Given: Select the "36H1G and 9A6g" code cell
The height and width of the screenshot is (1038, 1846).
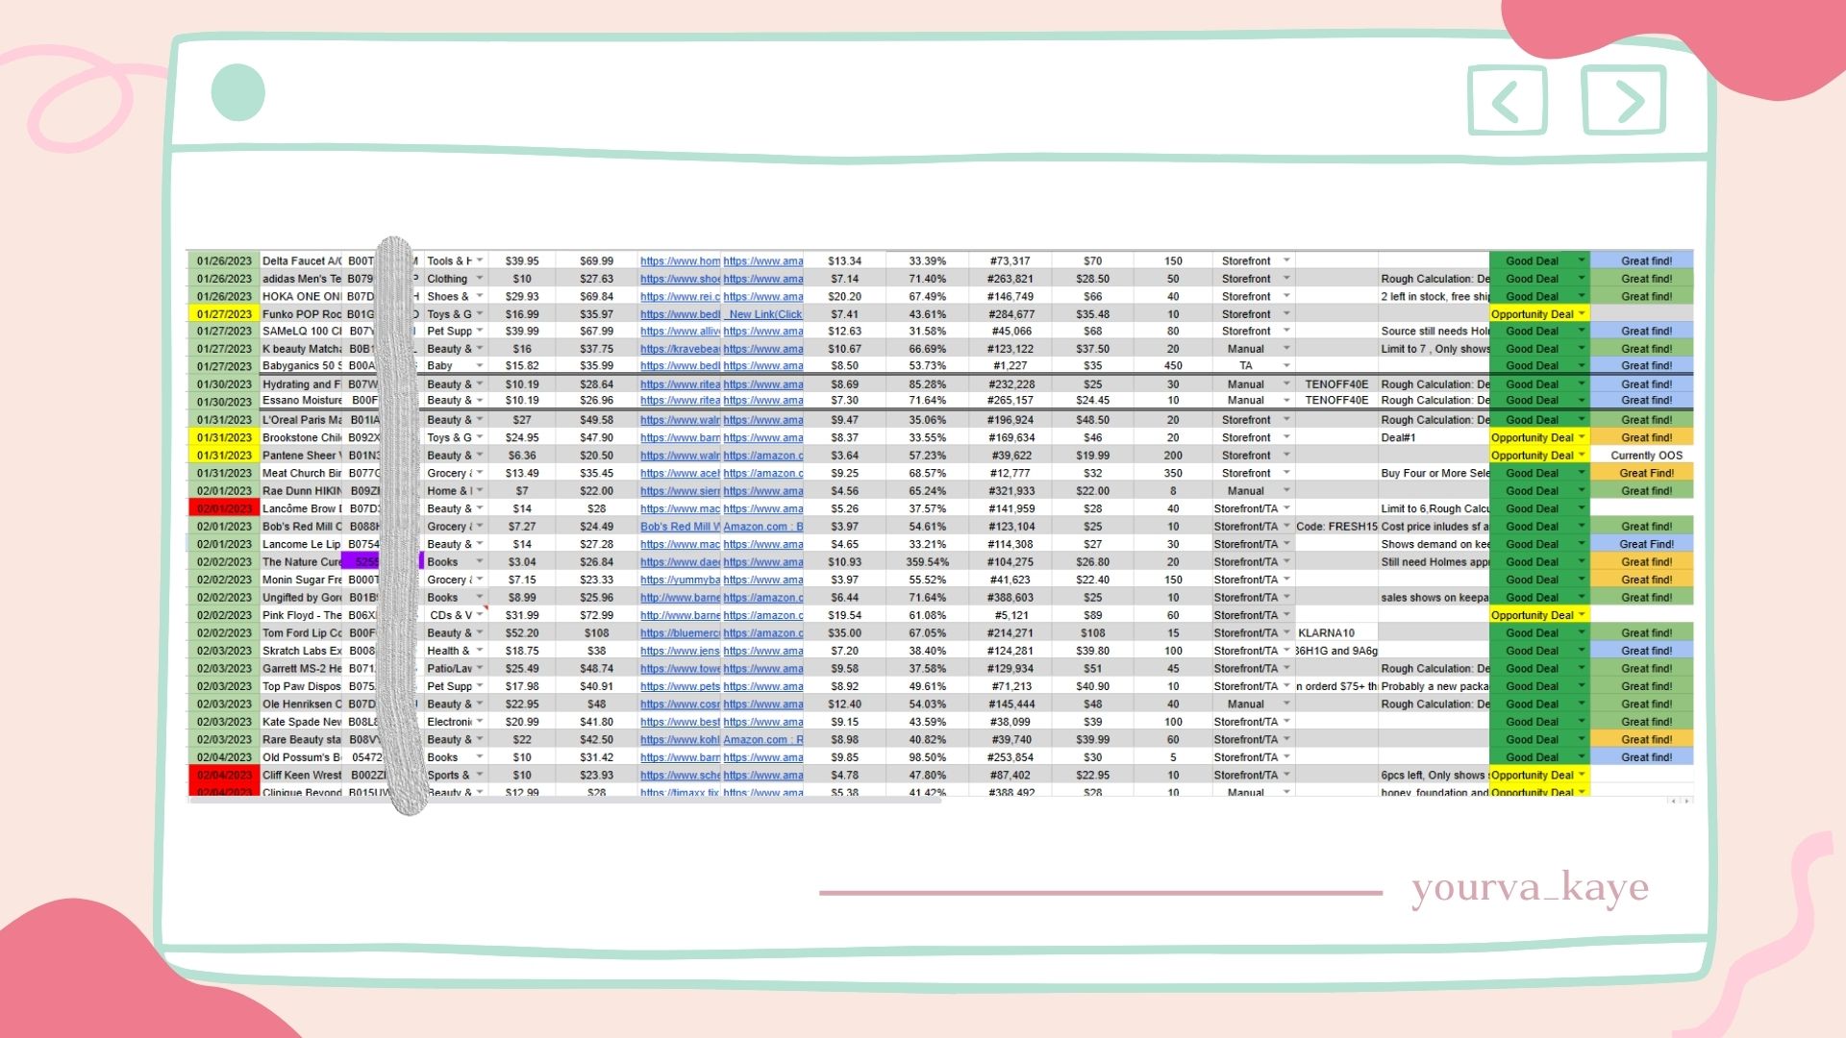Looking at the screenshot, I should pos(1336,651).
